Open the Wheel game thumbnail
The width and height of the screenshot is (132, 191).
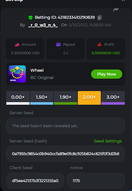[17, 74]
